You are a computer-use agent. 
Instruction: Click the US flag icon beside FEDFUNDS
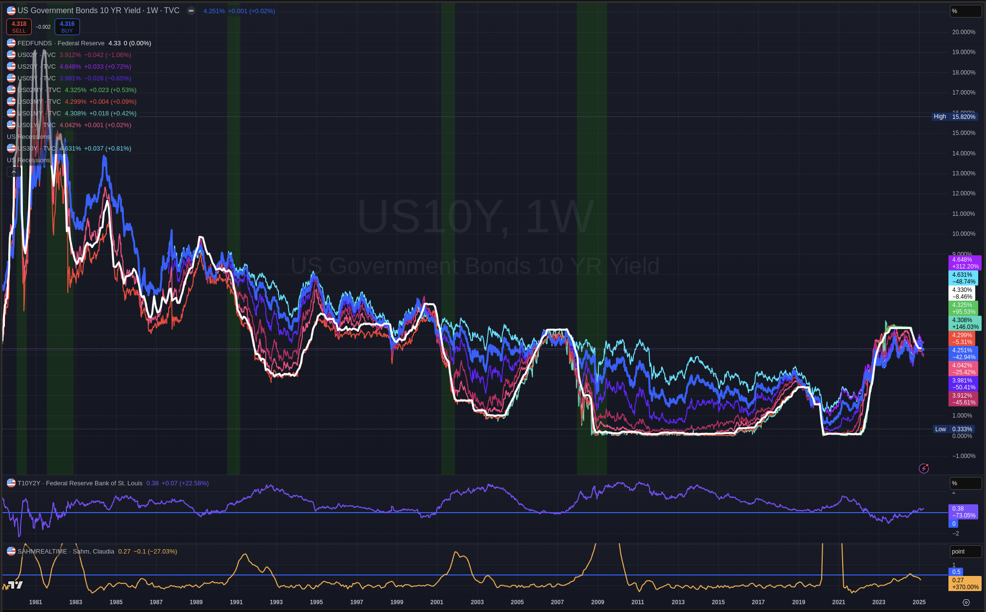pyautogui.click(x=11, y=43)
